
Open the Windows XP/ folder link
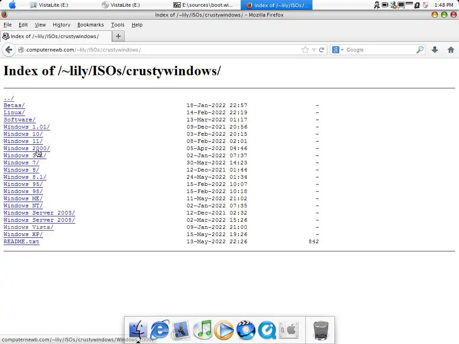pyautogui.click(x=23, y=234)
